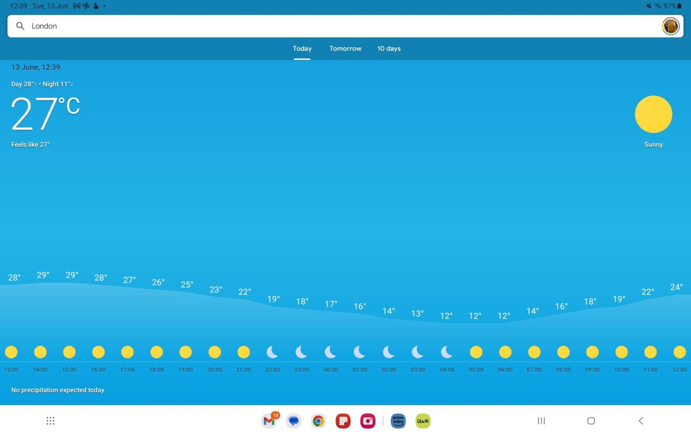
Task: Open the Samsung Messages app
Action: [293, 420]
